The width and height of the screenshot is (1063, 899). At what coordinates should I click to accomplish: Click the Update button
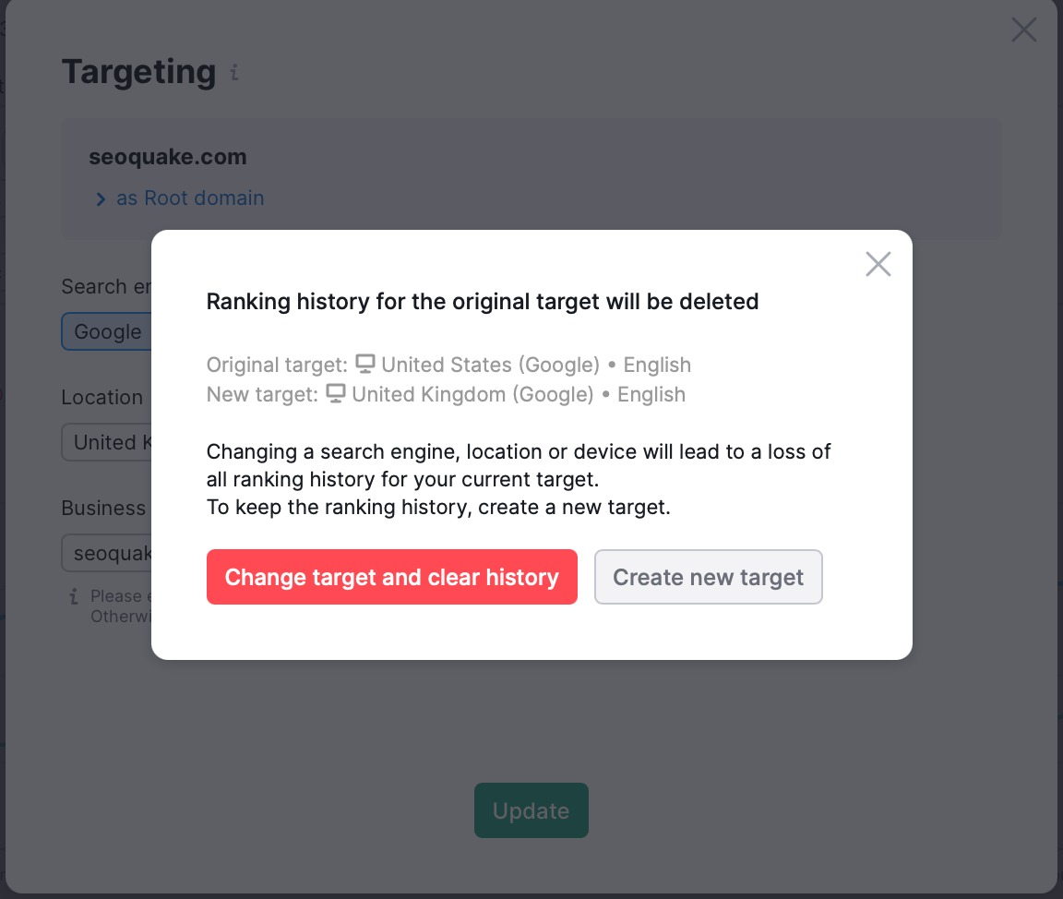[531, 809]
